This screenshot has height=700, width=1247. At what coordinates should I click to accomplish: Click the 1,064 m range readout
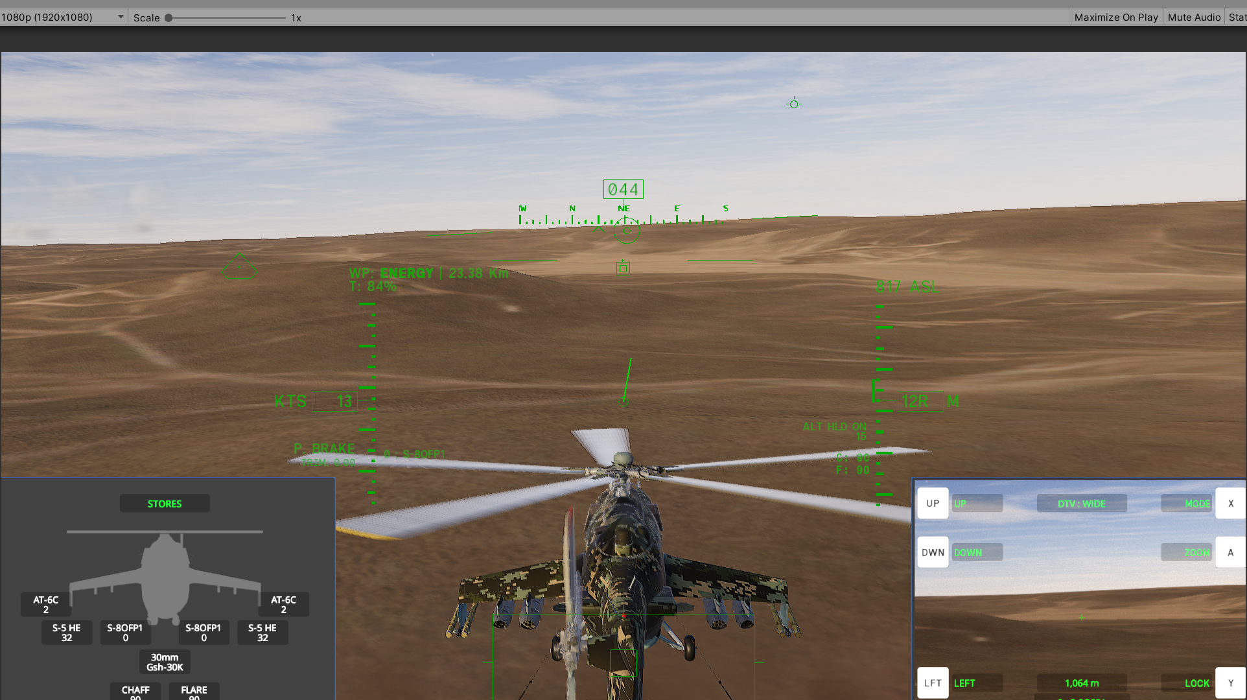tap(1081, 683)
